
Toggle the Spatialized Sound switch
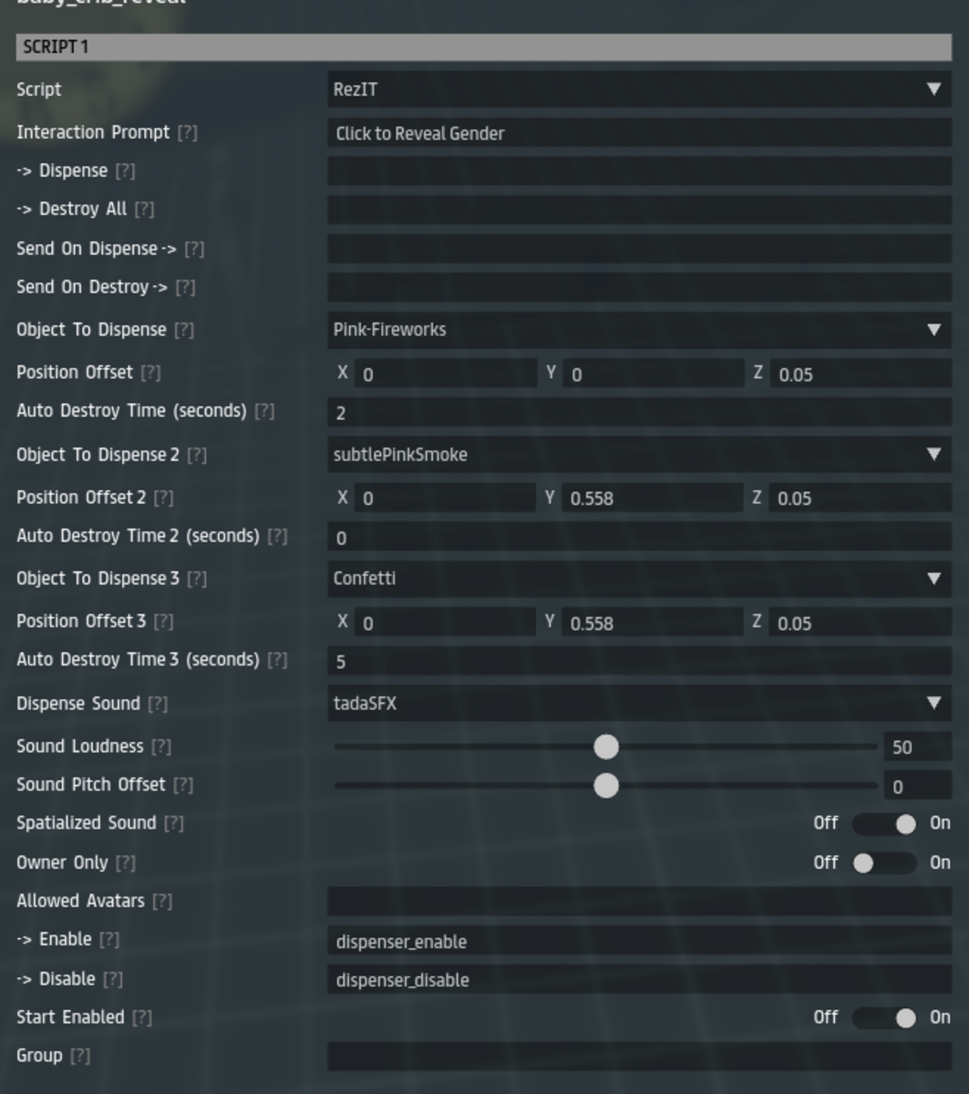(x=883, y=824)
